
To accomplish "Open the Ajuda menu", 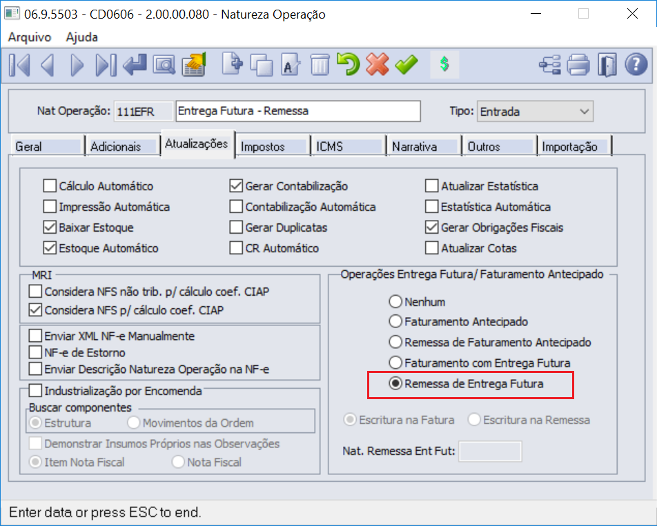I will tap(81, 37).
